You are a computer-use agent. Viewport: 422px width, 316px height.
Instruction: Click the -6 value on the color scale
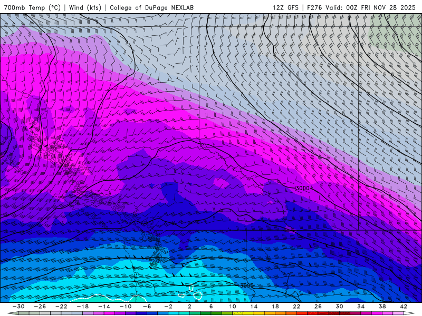point(147,307)
